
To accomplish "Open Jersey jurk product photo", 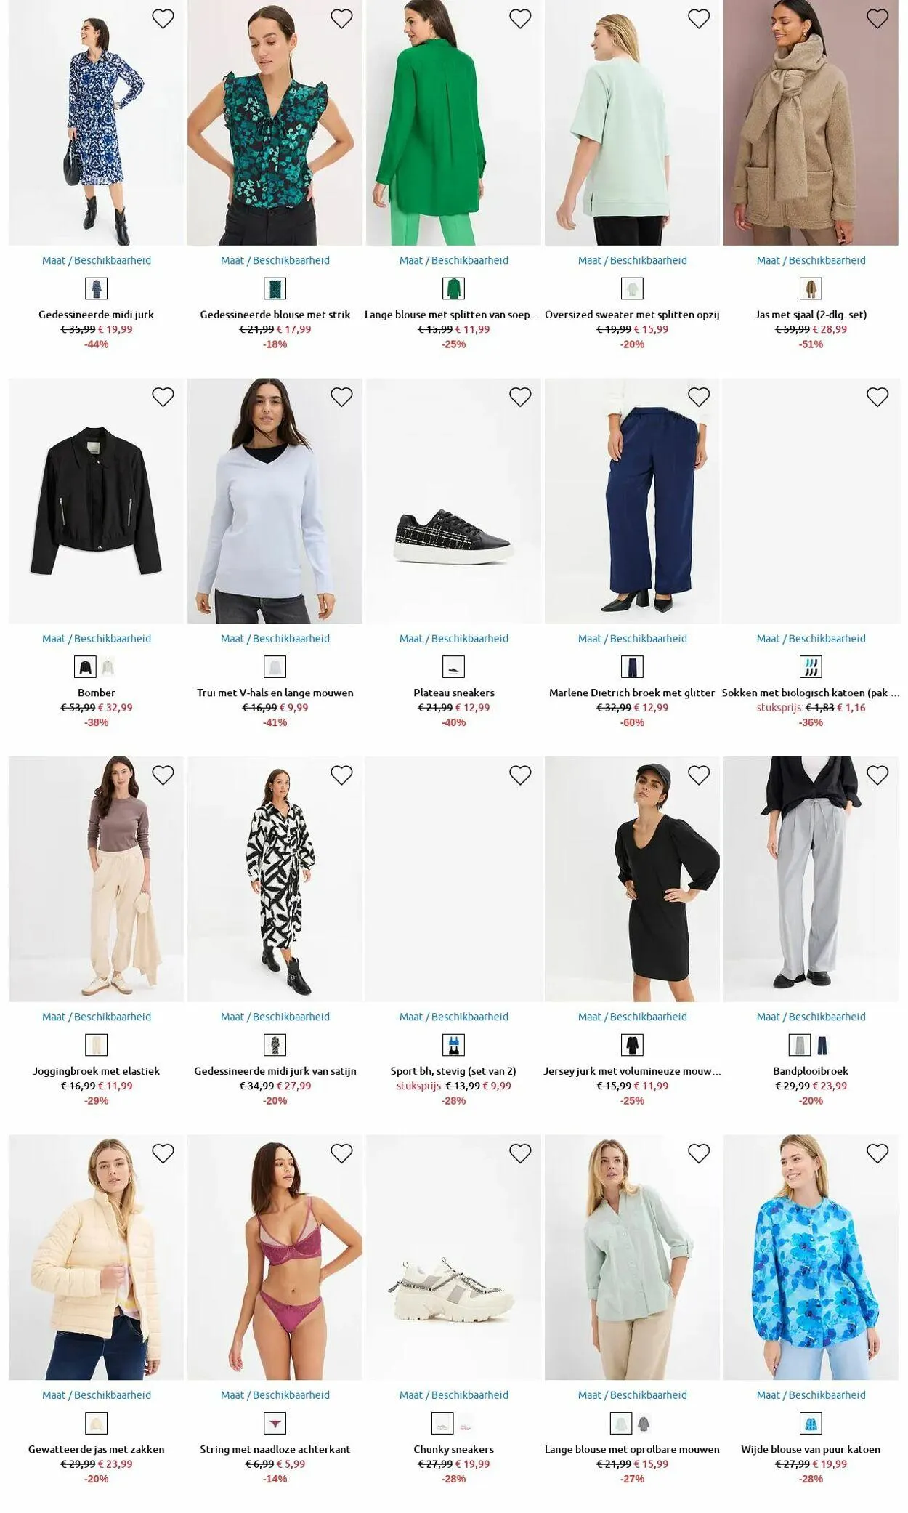I will (x=633, y=879).
